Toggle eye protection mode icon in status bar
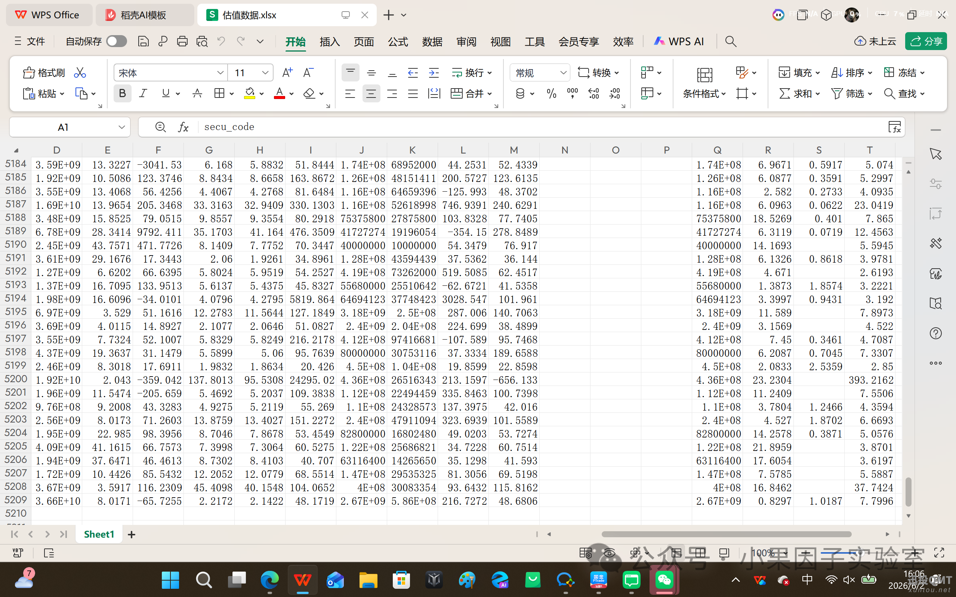Image resolution: width=956 pixels, height=597 pixels. (x=609, y=553)
